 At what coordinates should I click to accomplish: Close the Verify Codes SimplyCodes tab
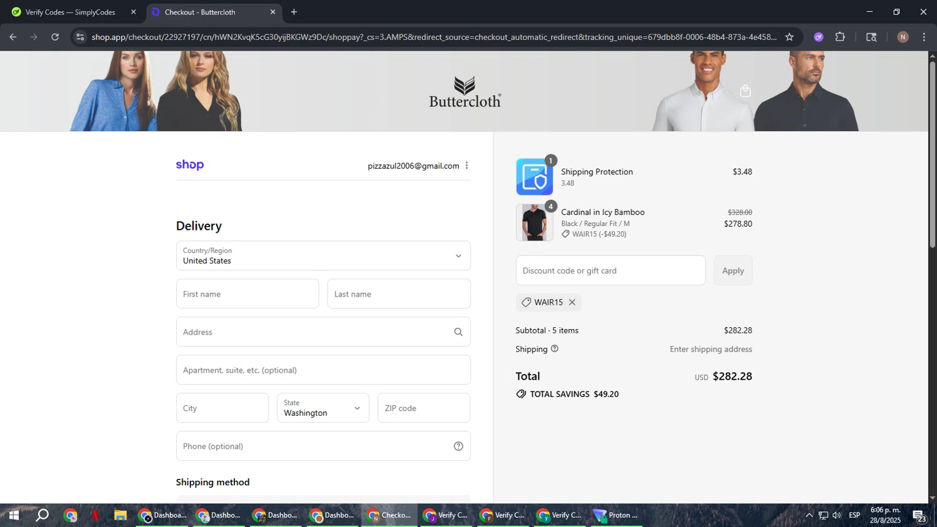tap(133, 12)
